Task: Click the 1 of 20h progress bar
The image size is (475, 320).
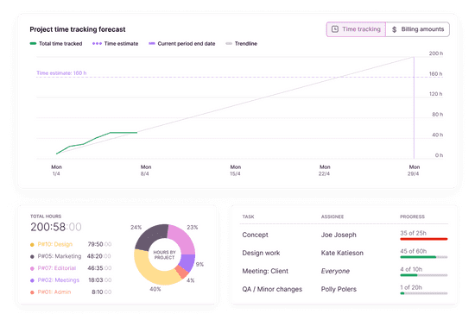Action: (424, 293)
